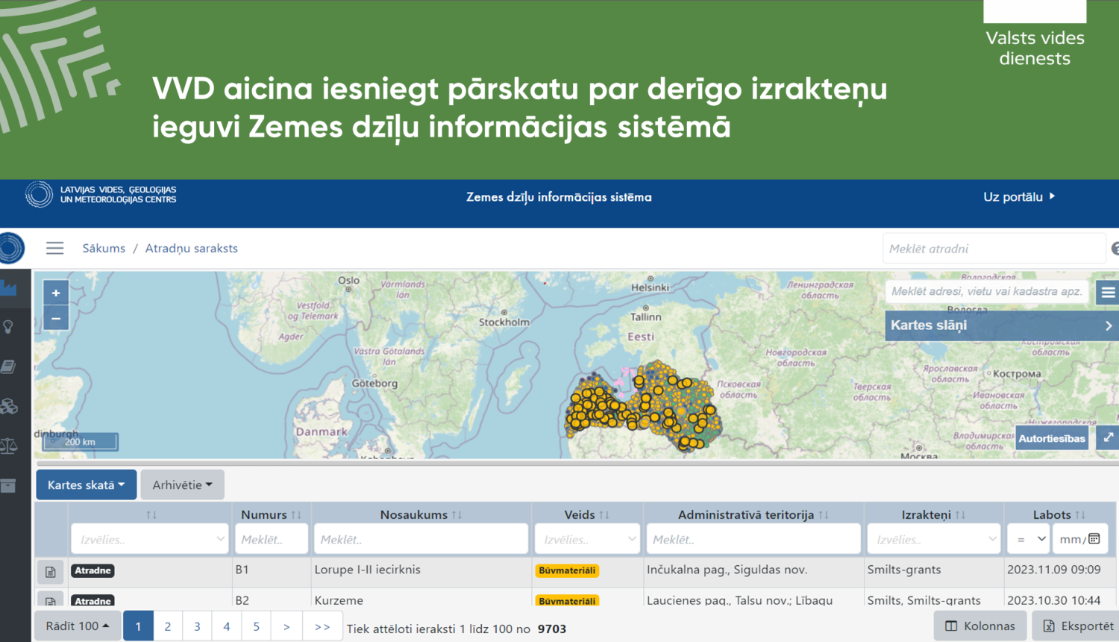Open the Rādīt 100 page size dropdown
The width and height of the screenshot is (1119, 642).
tap(77, 626)
